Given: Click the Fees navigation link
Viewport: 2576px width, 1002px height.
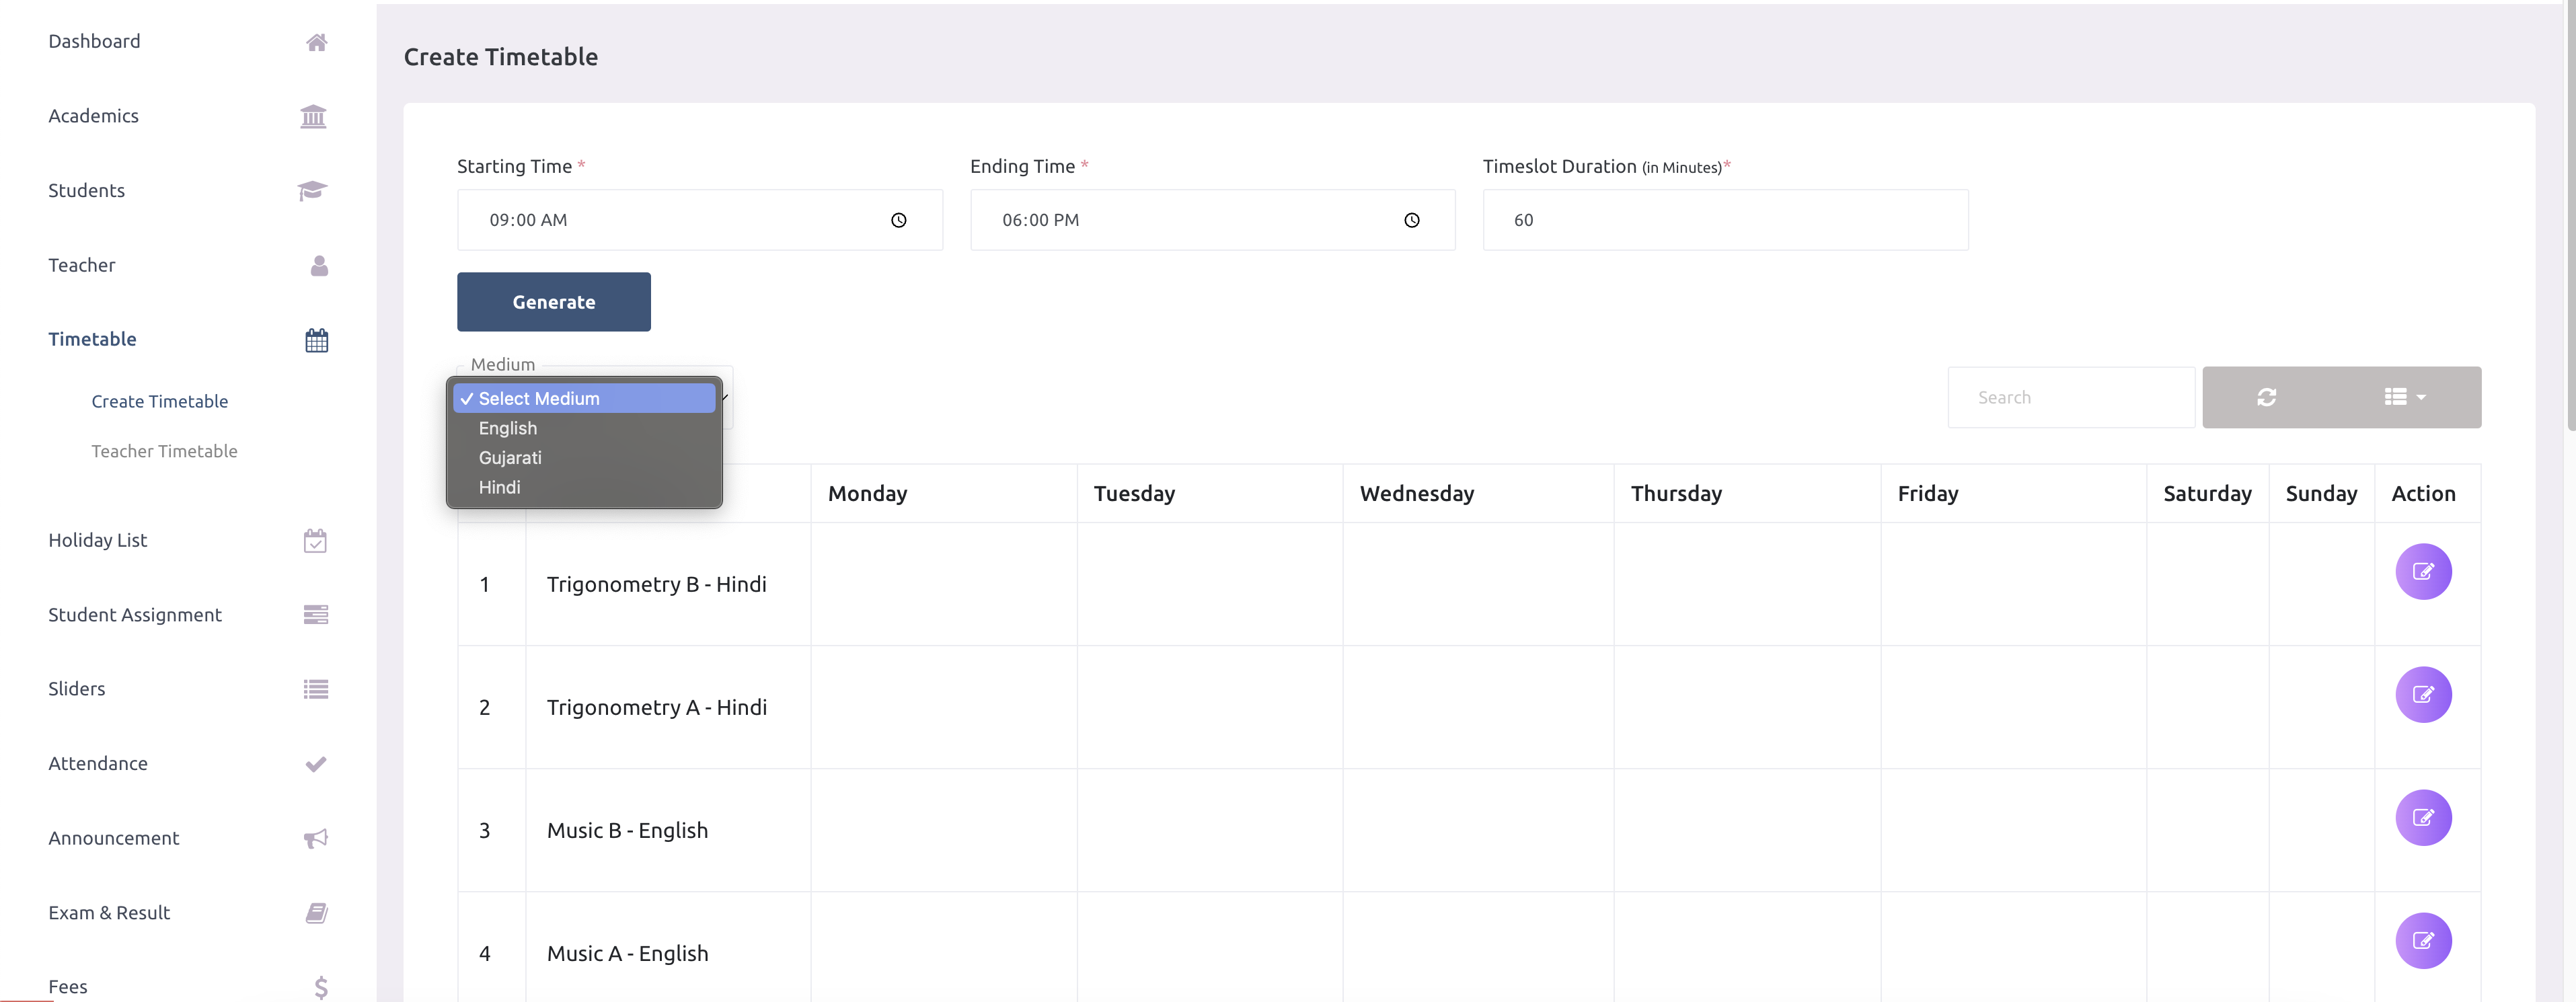Looking at the screenshot, I should 66,986.
